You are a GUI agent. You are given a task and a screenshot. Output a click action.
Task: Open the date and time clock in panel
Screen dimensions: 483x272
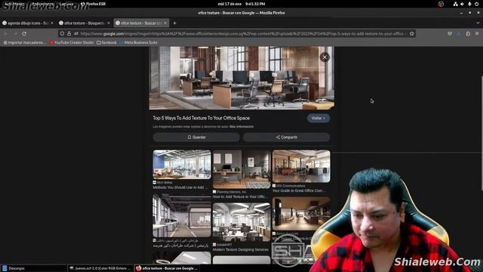click(241, 4)
